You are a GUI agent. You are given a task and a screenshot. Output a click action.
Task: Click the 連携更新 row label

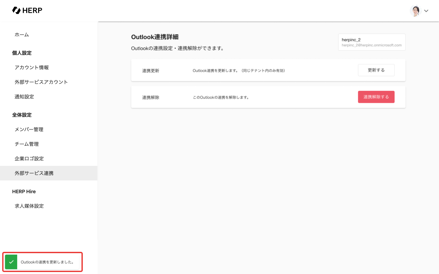pyautogui.click(x=151, y=71)
